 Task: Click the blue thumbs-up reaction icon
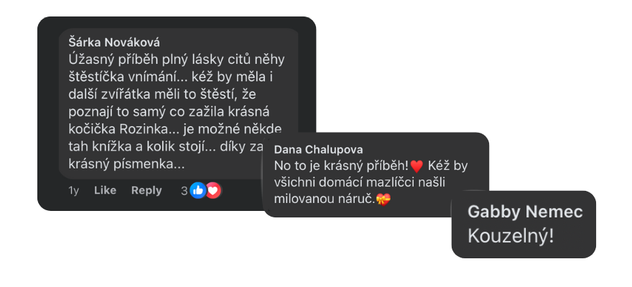pos(198,190)
